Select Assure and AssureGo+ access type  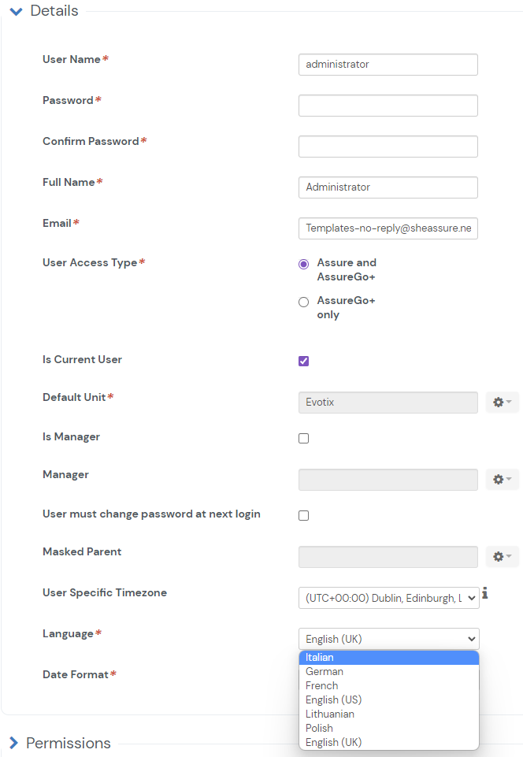[303, 264]
